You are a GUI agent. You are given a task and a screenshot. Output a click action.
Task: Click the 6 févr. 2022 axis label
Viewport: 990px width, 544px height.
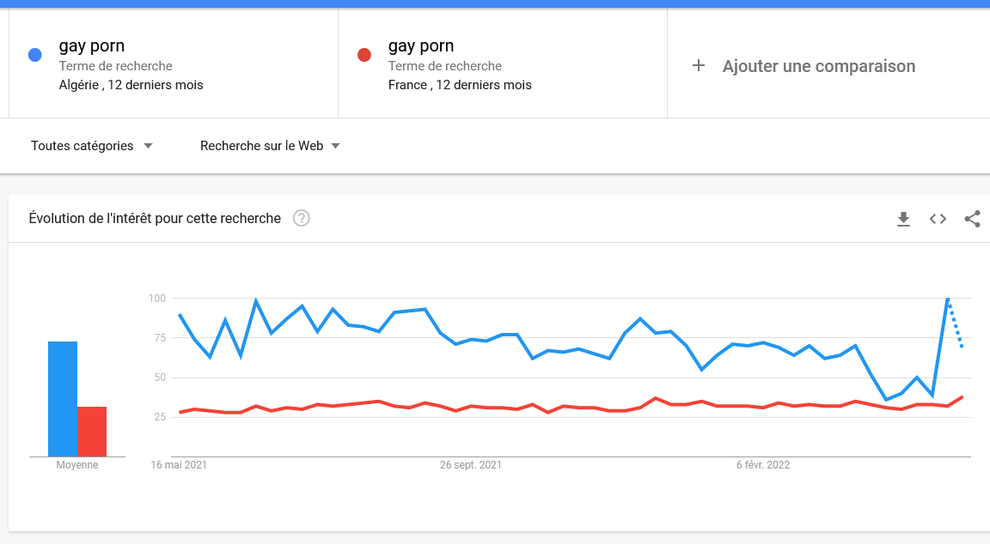[763, 465]
